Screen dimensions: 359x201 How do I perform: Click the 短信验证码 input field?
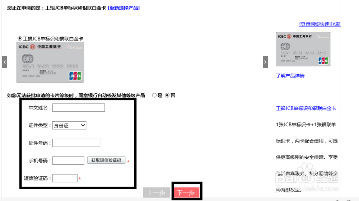(x=65, y=178)
